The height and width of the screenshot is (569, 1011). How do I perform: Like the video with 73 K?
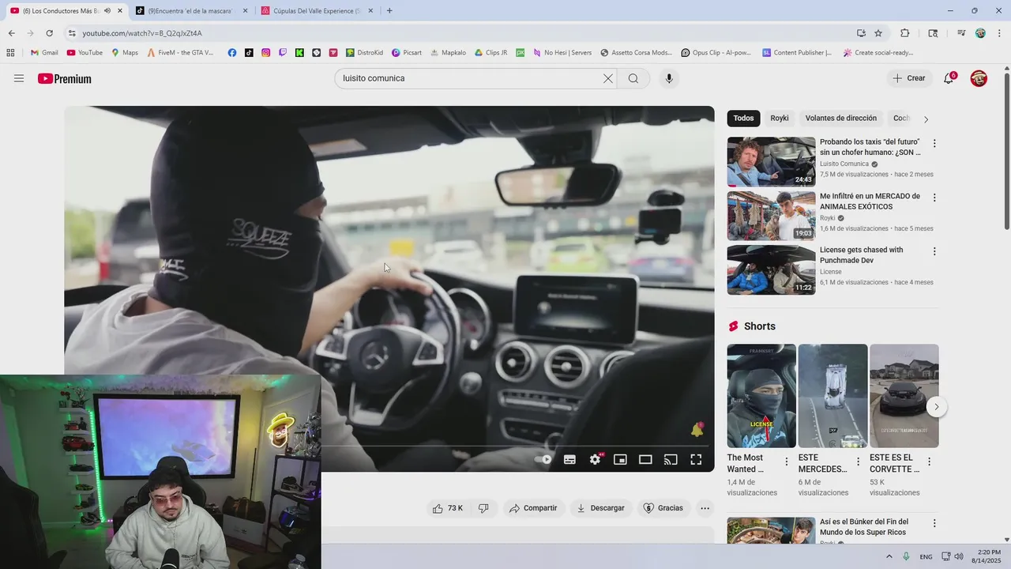pos(447,508)
